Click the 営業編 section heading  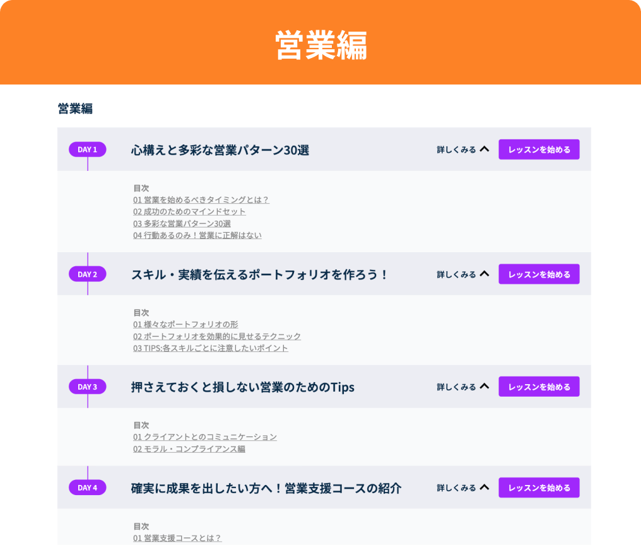(x=68, y=107)
